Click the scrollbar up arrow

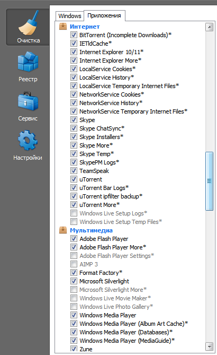[x=209, y=27]
